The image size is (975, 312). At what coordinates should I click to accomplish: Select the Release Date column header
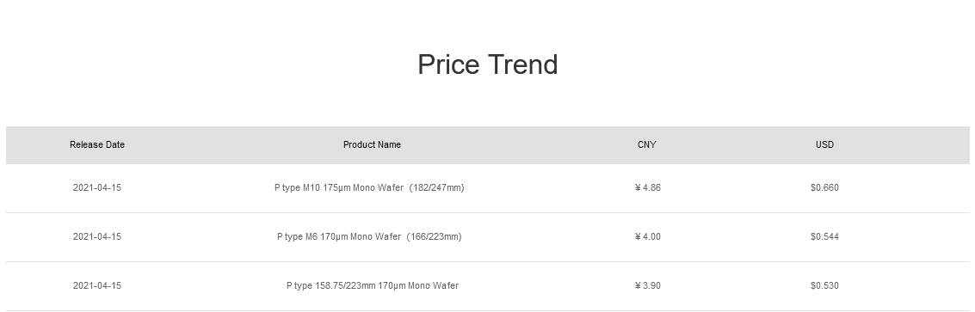(x=97, y=144)
